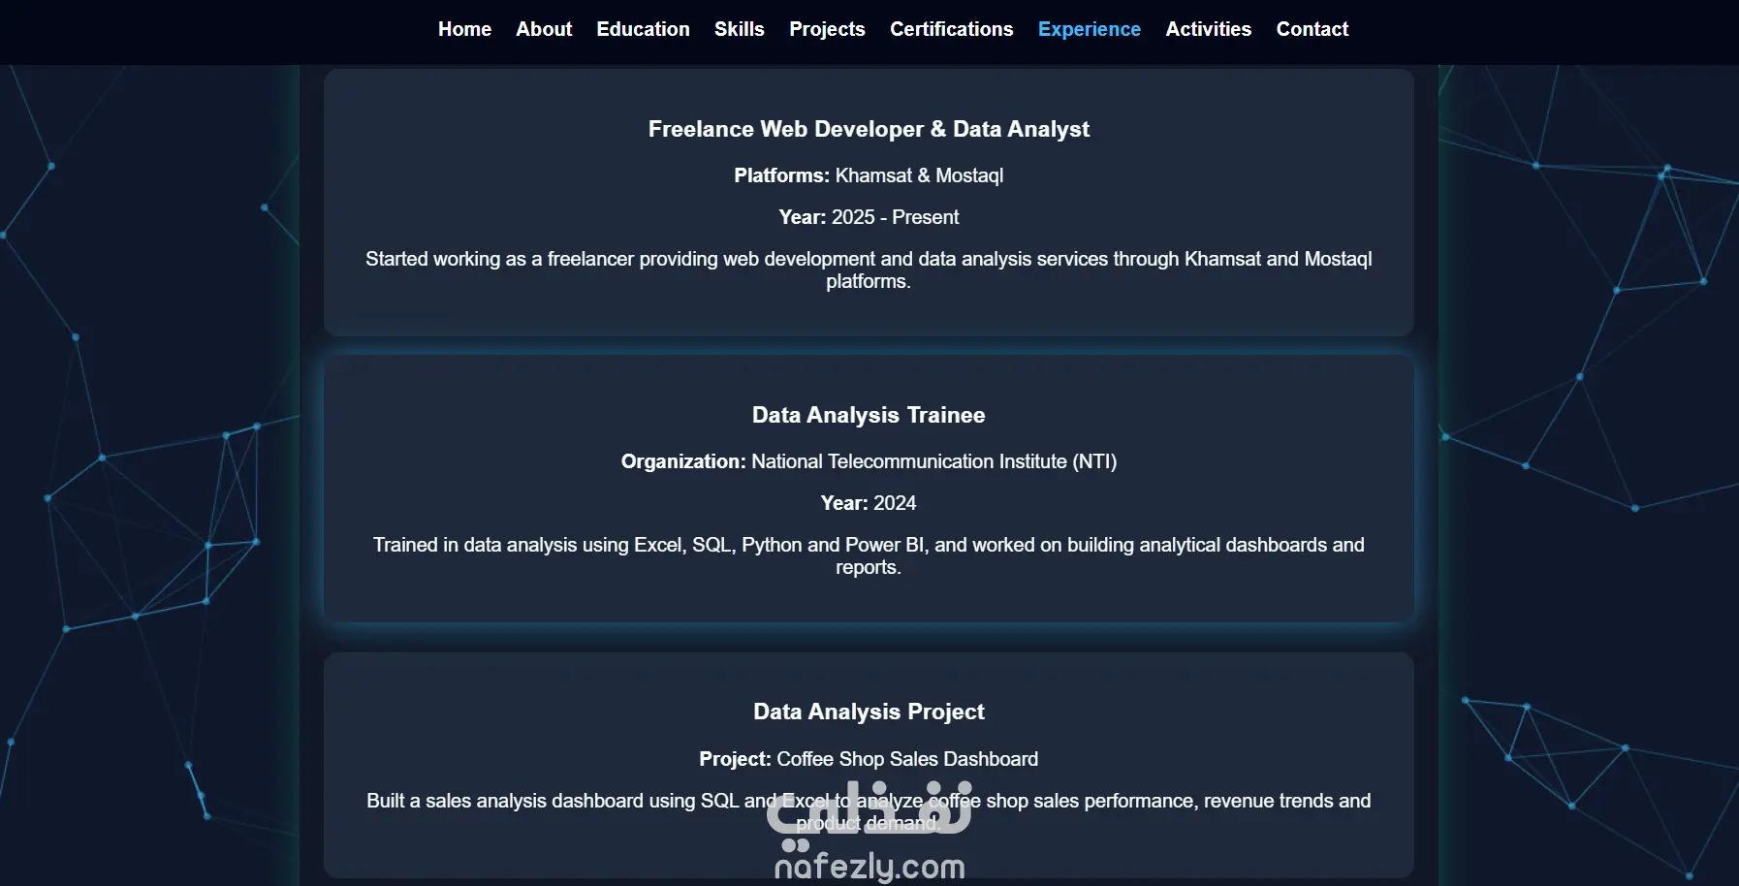Click the highlighted Experience nav link
Image resolution: width=1739 pixels, height=886 pixels.
pos(1089,29)
